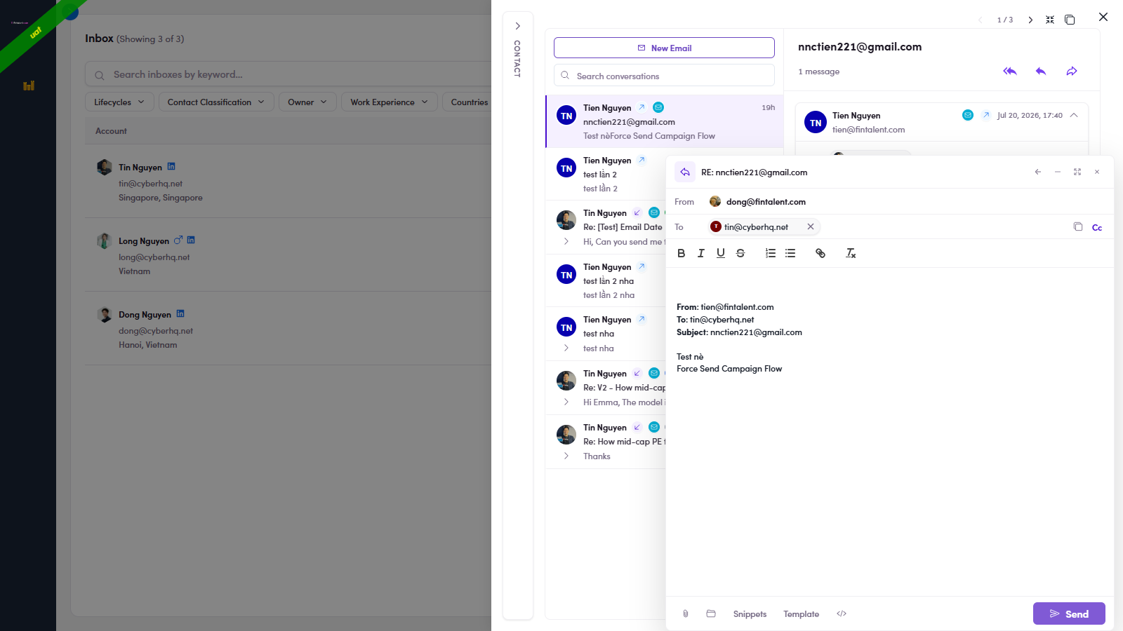Screen dimensions: 1123x631
Task: Insert a numbered list in the editor
Action: tap(771, 253)
